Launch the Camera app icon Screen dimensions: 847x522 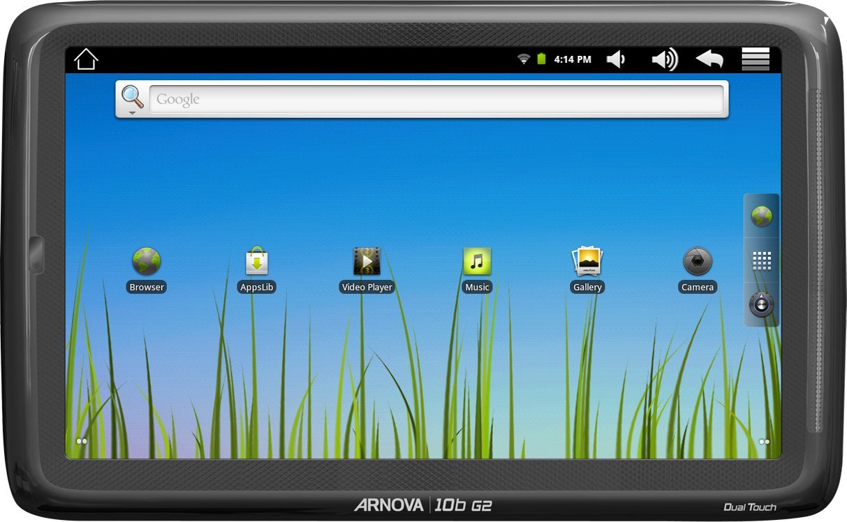(698, 262)
